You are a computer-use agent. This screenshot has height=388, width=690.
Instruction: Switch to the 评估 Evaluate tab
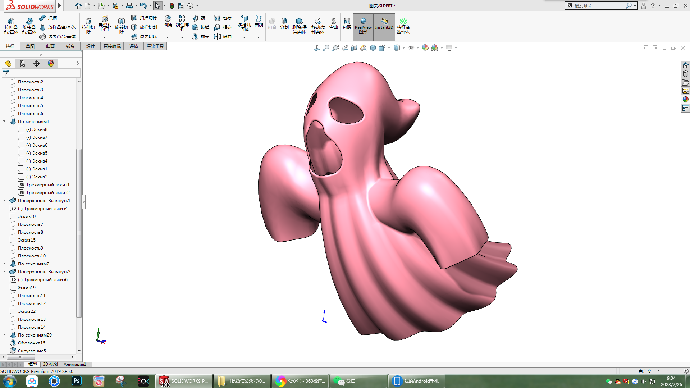134,46
